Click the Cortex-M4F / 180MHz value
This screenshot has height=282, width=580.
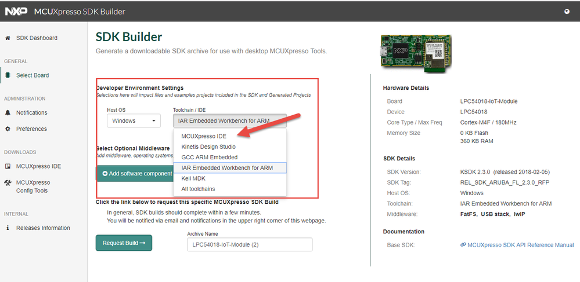(488, 122)
